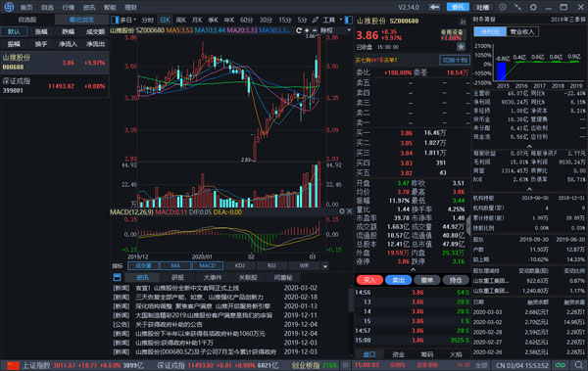Toggle RSI indicator button
The height and width of the screenshot is (371, 588).
[x=271, y=265]
